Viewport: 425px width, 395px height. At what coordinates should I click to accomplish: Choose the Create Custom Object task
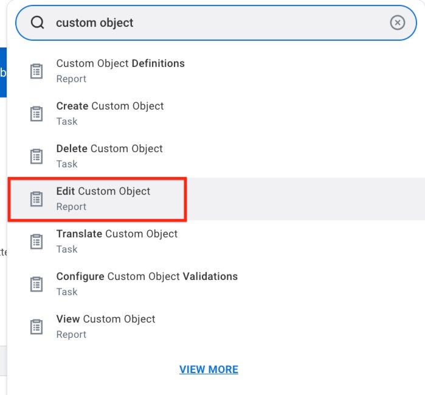pos(110,106)
